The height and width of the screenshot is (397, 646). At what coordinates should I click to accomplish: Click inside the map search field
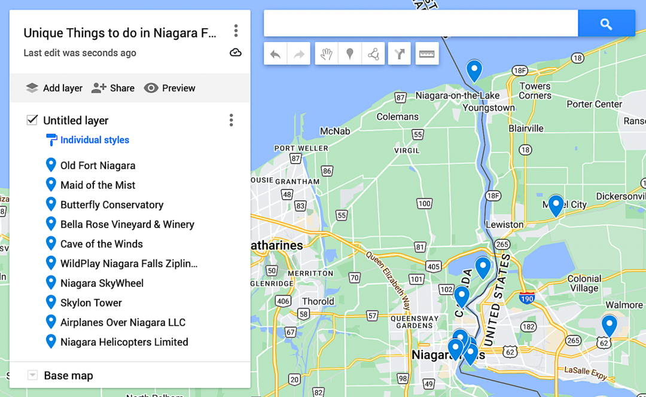420,23
